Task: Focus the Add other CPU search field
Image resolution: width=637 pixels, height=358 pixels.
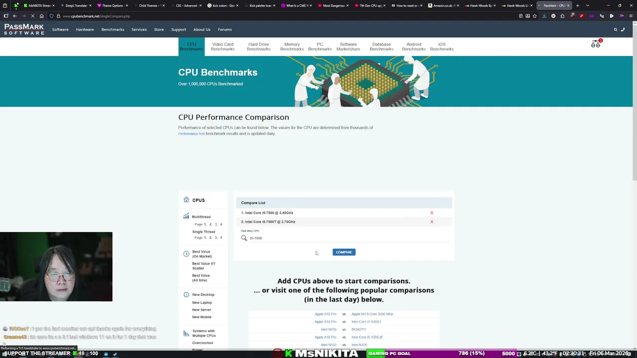Action: click(x=348, y=238)
